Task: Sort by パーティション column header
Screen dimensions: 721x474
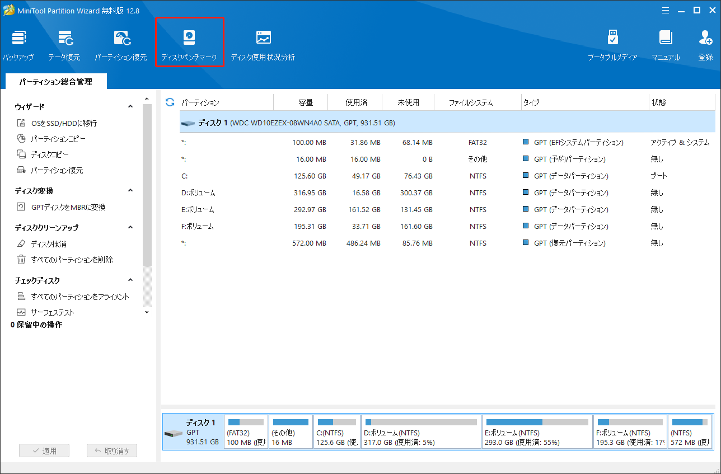Action: (226, 103)
